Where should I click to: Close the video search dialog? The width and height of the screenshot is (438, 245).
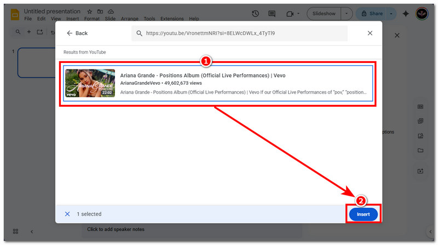(370, 33)
